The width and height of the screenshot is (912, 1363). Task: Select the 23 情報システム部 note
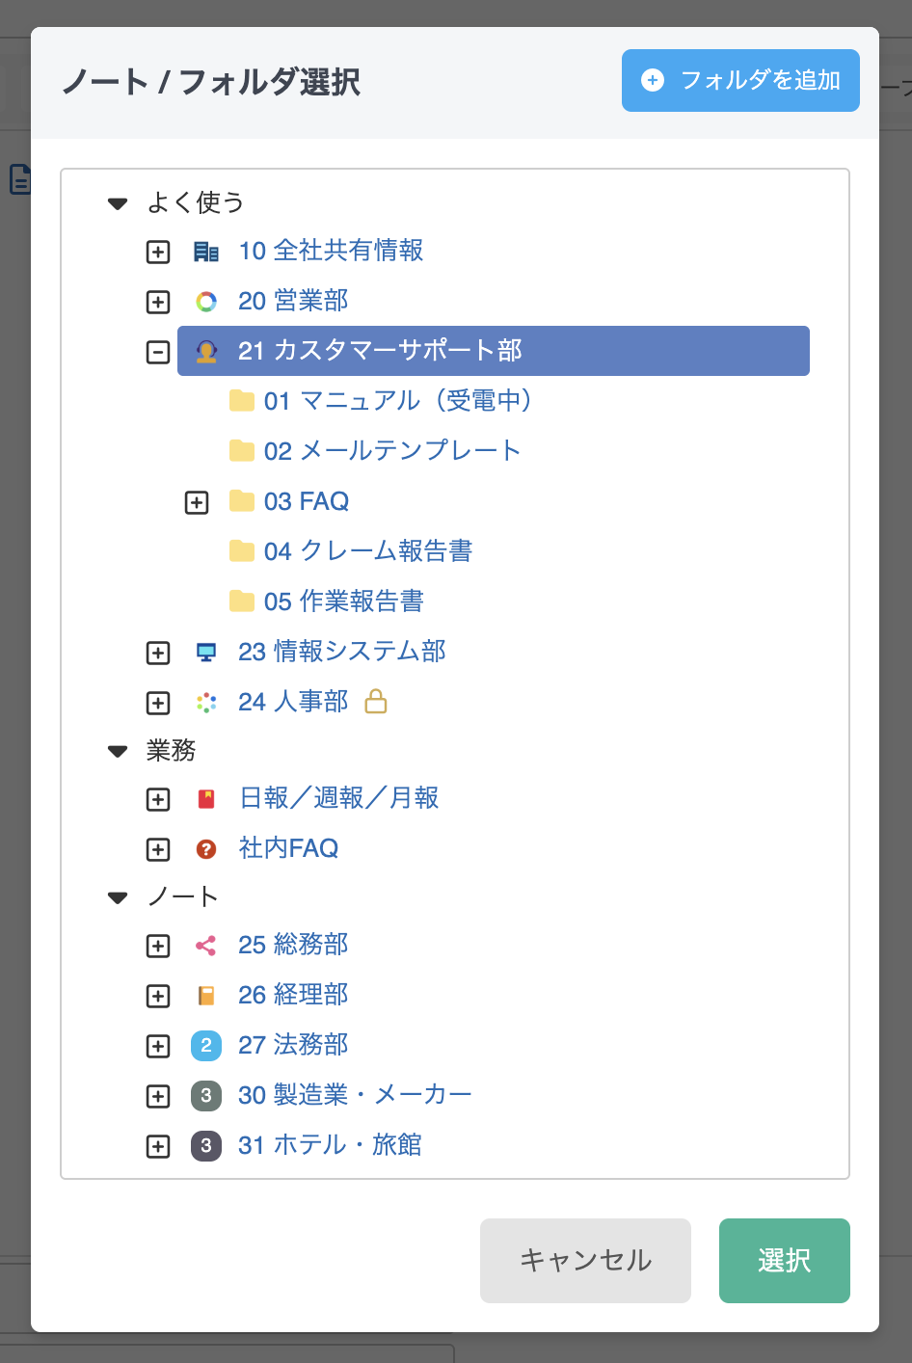[342, 652]
